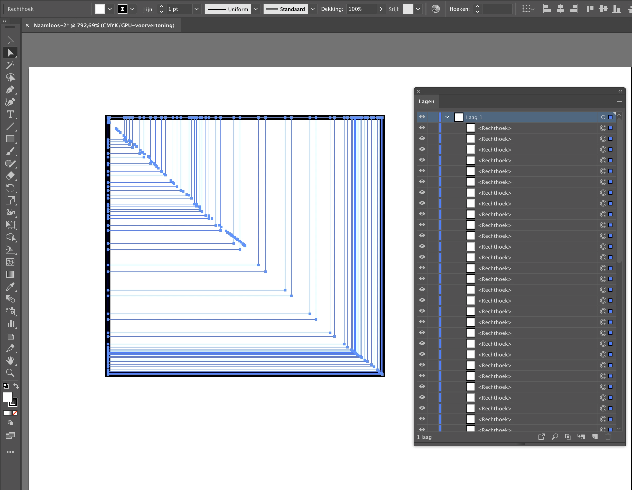Collapse the Laag 1 layer tree
Screen dimensions: 632x490
click(447, 117)
